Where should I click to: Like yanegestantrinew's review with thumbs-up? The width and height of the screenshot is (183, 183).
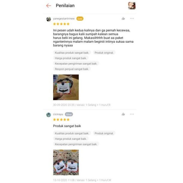(x=123, y=19)
